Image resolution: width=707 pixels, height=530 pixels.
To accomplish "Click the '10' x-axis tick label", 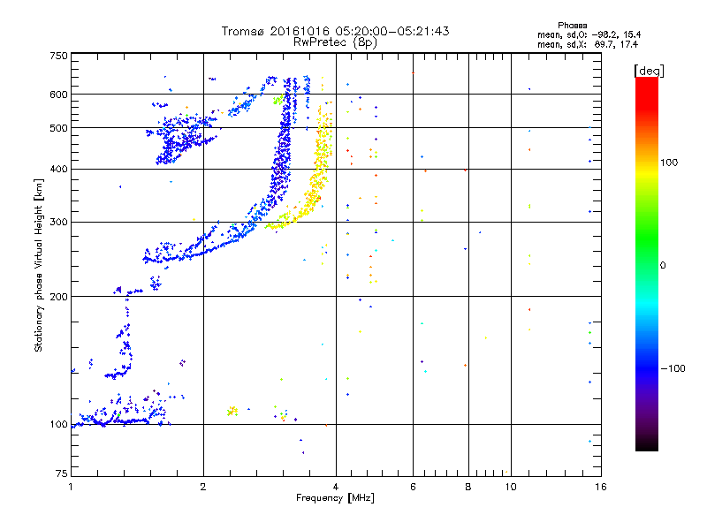I will point(511,487).
